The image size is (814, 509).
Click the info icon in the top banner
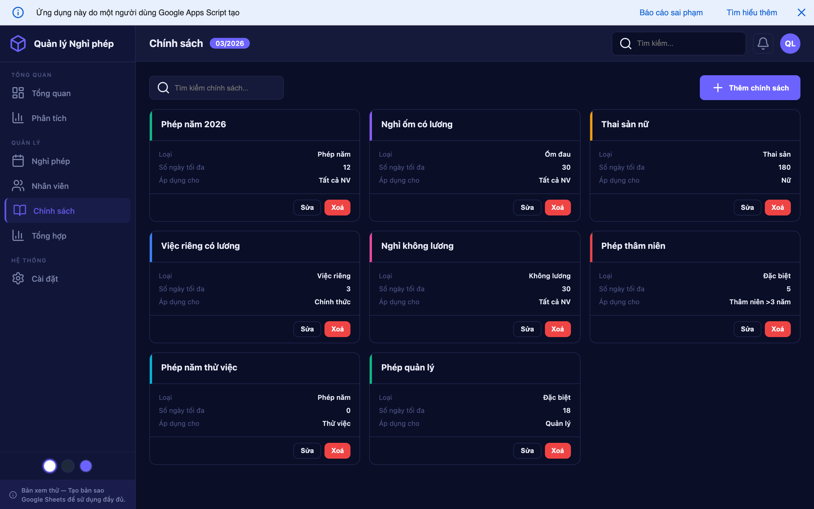[18, 12]
